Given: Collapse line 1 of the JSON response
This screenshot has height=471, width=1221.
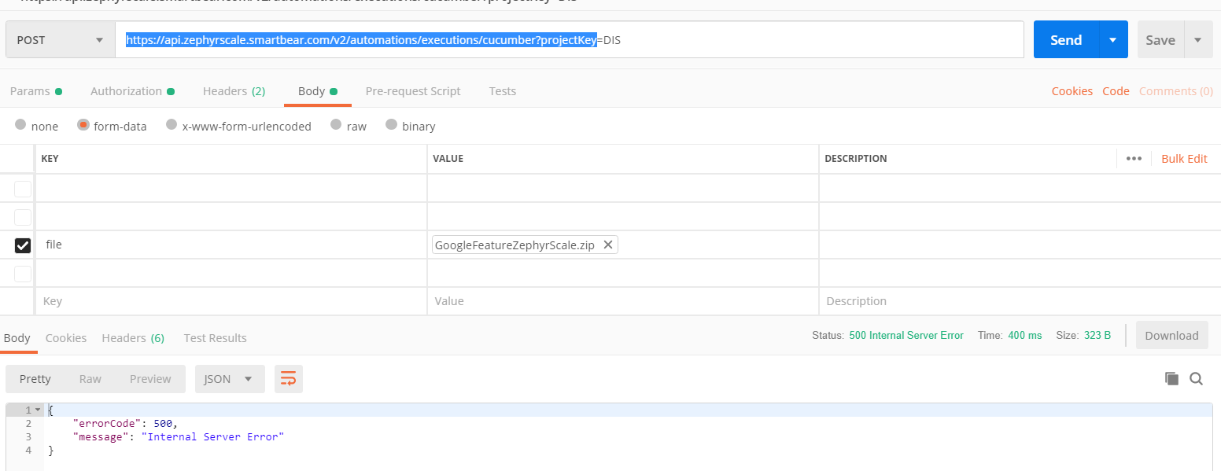Looking at the screenshot, I should click(38, 409).
